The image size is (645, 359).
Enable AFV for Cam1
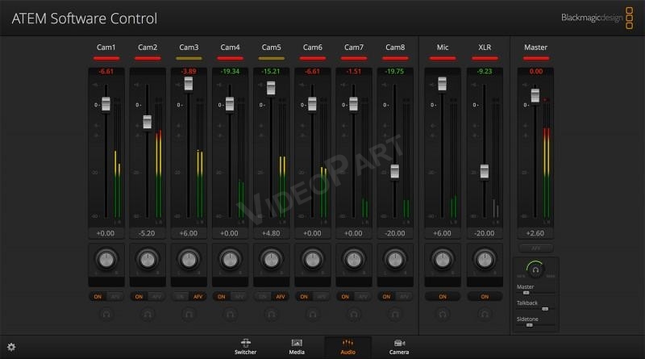[115, 296]
